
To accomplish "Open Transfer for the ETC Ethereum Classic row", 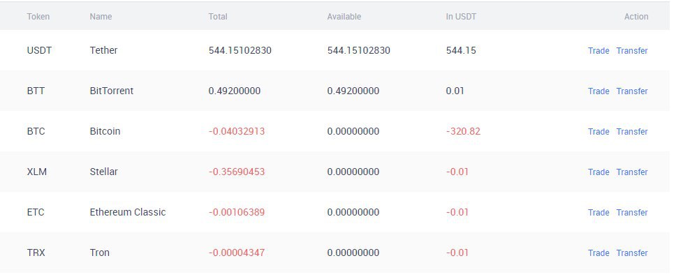I will point(632,213).
